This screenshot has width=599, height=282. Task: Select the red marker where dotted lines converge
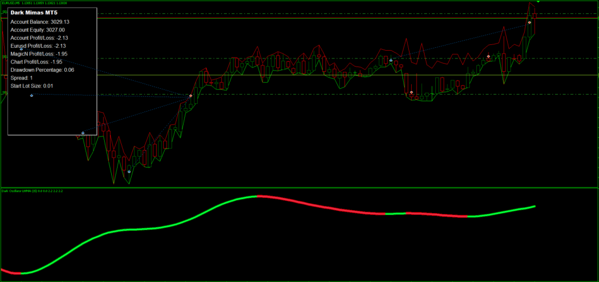coord(191,96)
